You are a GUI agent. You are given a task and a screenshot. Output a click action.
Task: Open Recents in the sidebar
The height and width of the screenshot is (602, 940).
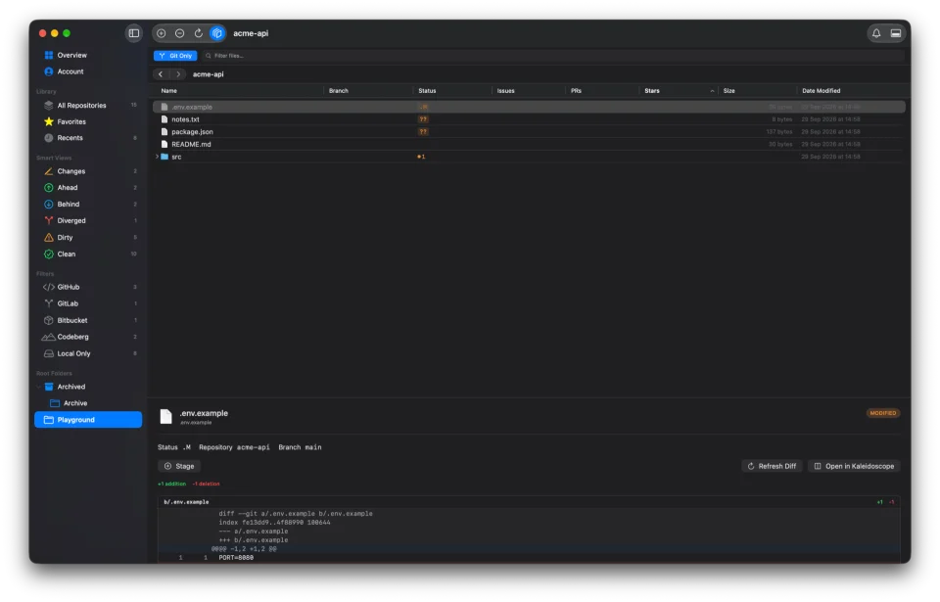(87, 138)
